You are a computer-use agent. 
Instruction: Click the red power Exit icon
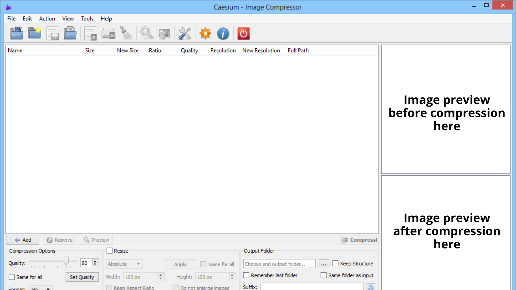tap(243, 34)
